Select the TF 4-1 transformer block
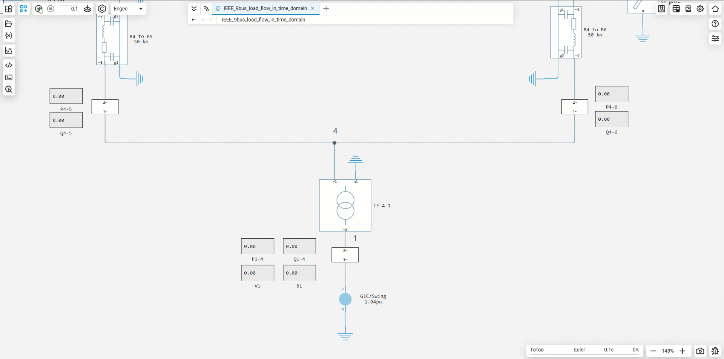This screenshot has height=359, width=724. pos(345,206)
